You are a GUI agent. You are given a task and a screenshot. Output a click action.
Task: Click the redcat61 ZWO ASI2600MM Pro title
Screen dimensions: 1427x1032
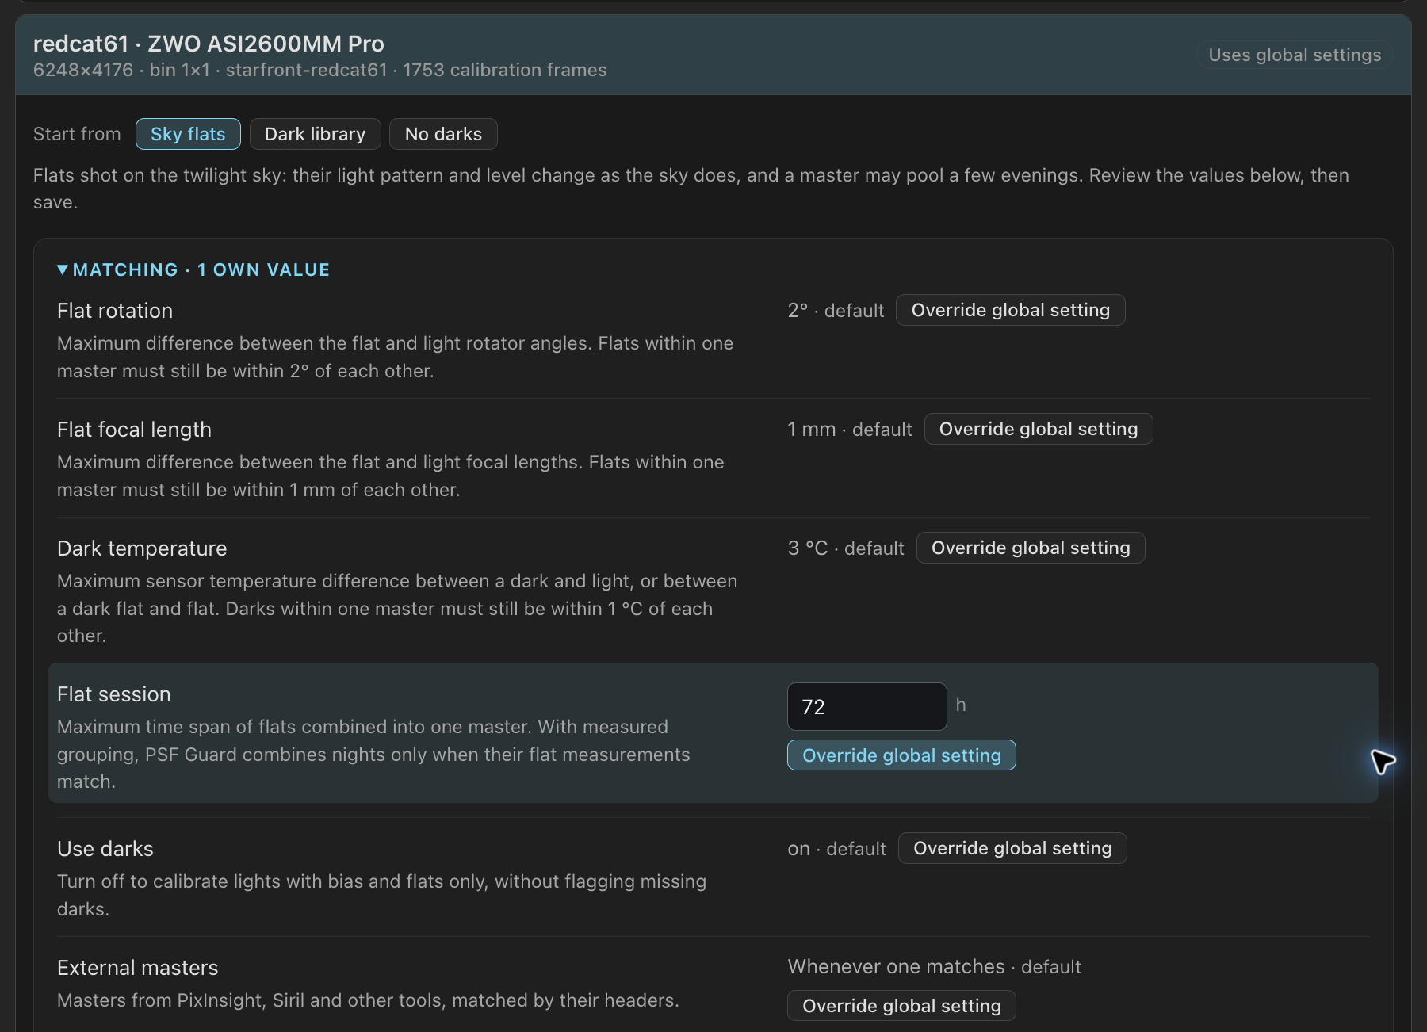point(209,44)
